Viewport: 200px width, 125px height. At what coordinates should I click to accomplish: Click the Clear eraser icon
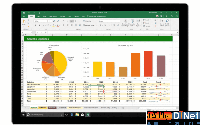coord(155,26)
